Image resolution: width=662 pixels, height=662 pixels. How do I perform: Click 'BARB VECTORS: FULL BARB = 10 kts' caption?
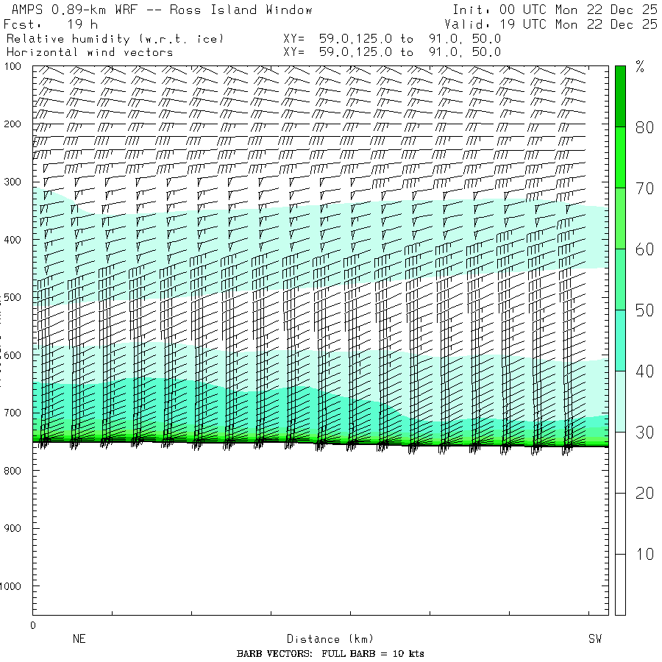(x=330, y=654)
